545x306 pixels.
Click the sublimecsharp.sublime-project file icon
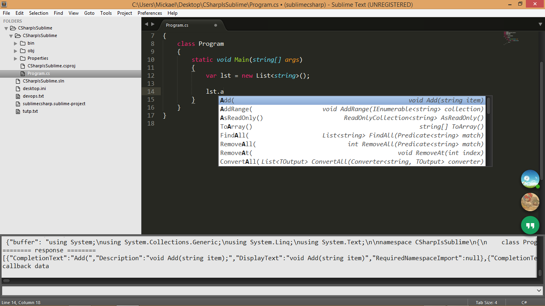18,104
